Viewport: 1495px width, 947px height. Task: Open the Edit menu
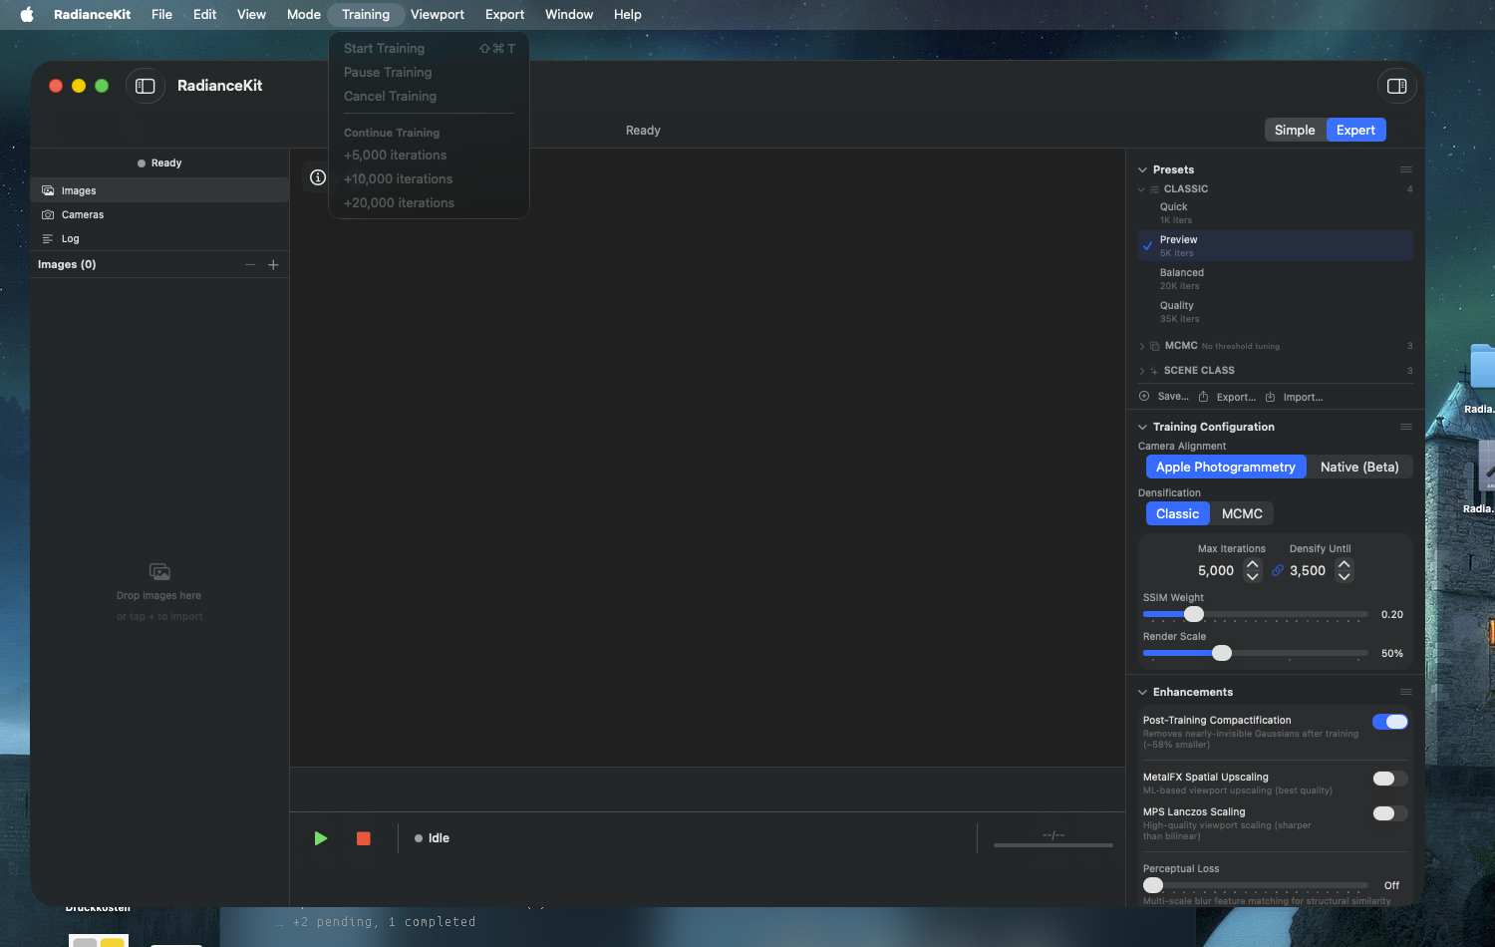tap(204, 14)
